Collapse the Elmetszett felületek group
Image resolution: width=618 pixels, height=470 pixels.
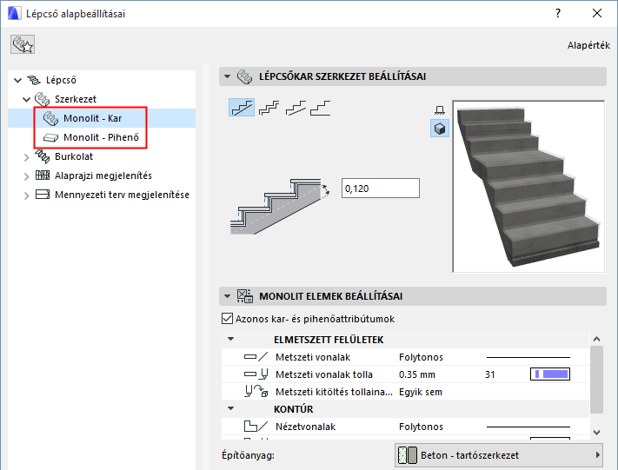231,339
